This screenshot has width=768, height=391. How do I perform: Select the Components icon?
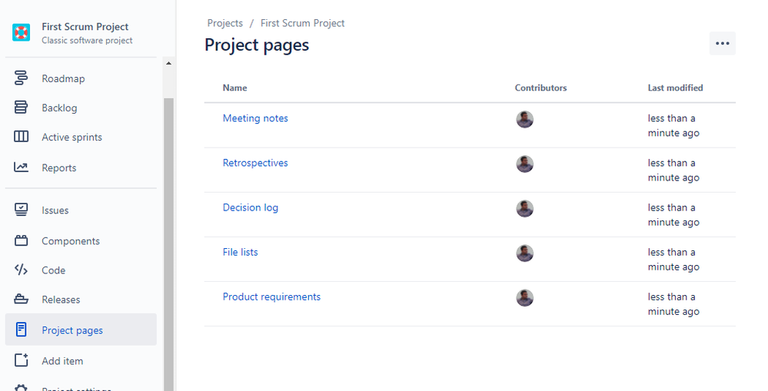coord(21,240)
